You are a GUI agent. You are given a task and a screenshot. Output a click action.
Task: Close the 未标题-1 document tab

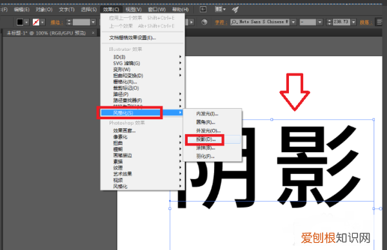(93, 33)
